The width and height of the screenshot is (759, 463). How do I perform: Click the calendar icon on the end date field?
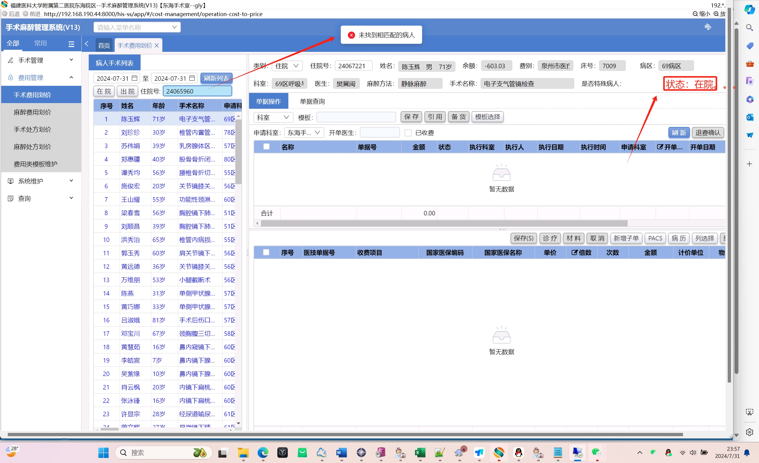pos(192,78)
